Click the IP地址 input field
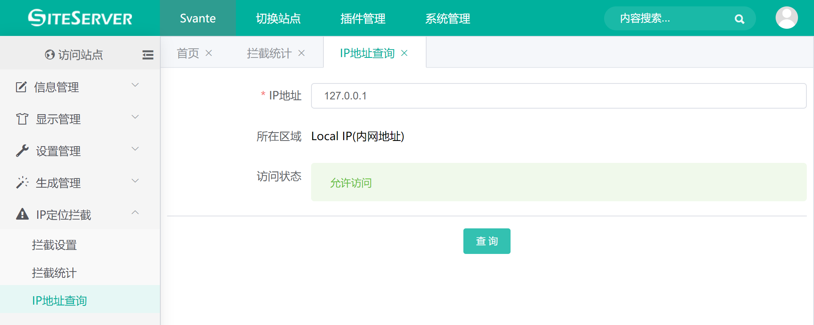Viewport: 814px width, 325px height. [558, 96]
